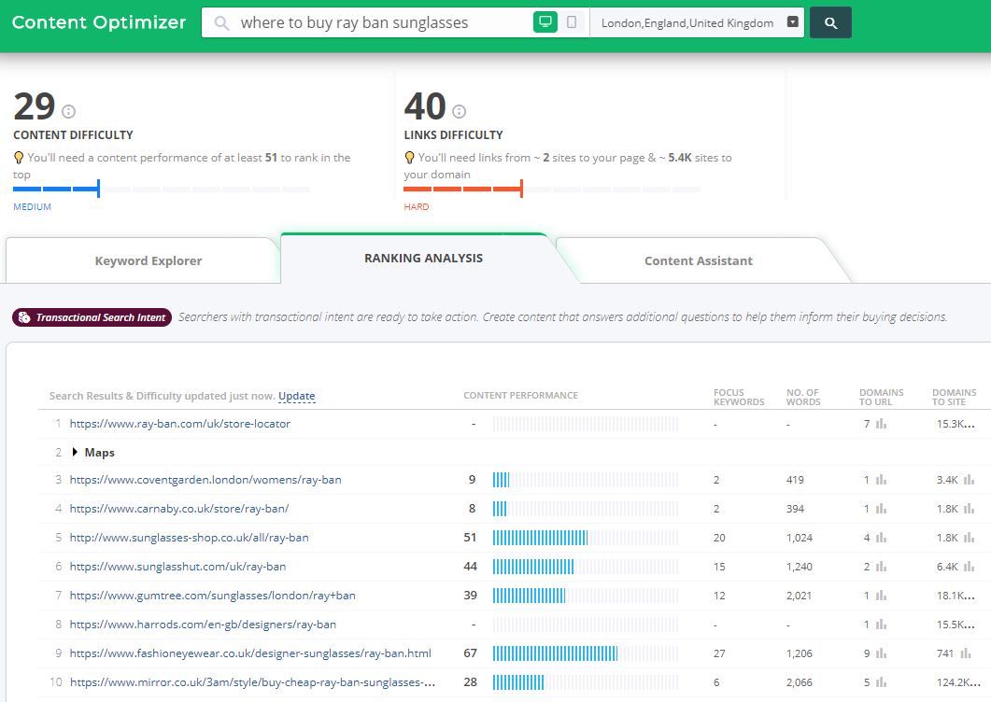Click the Update link to refresh difficulty
Image resolution: width=991 pixels, height=702 pixels.
point(296,396)
